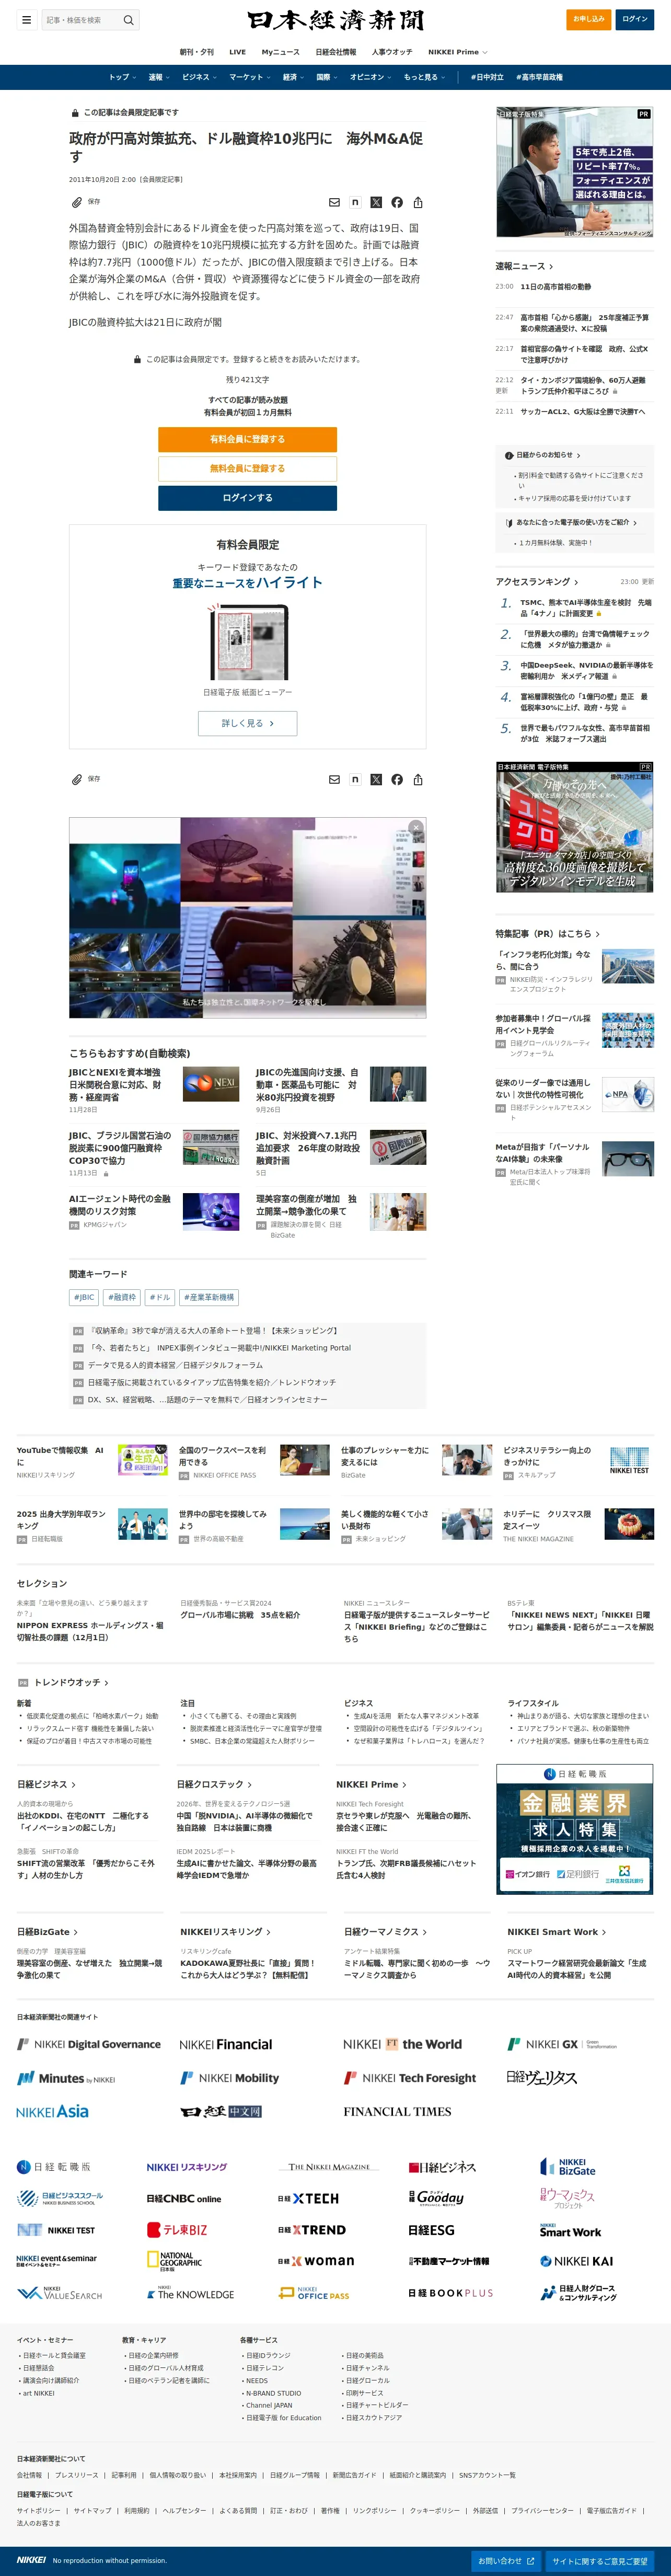Open ranking item TSMC、熊本でAI半導体生産を検討
671x2576 pixels.
pos(585,608)
